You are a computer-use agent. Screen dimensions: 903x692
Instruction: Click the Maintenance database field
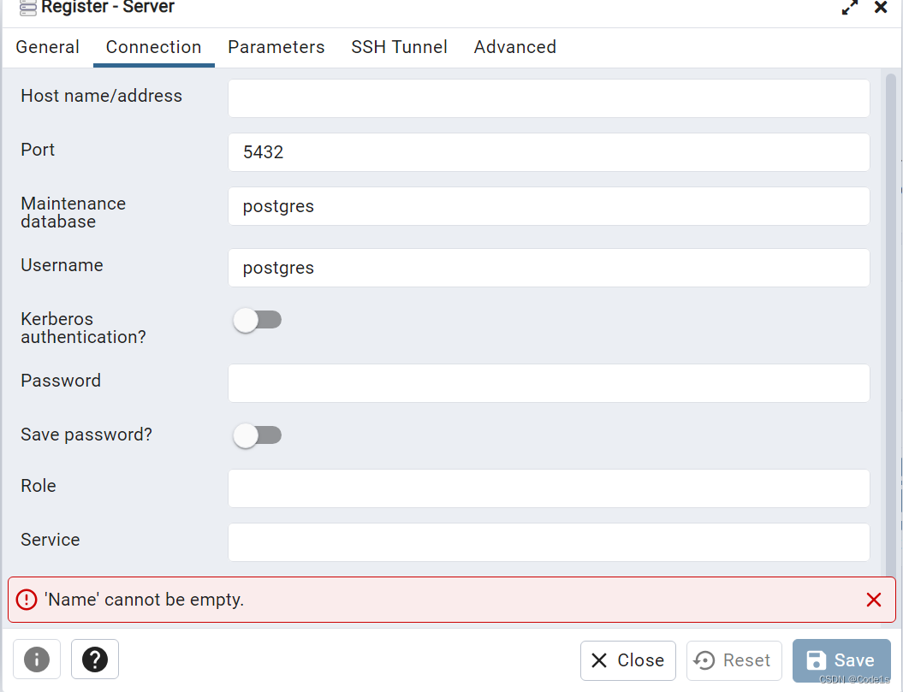(549, 206)
